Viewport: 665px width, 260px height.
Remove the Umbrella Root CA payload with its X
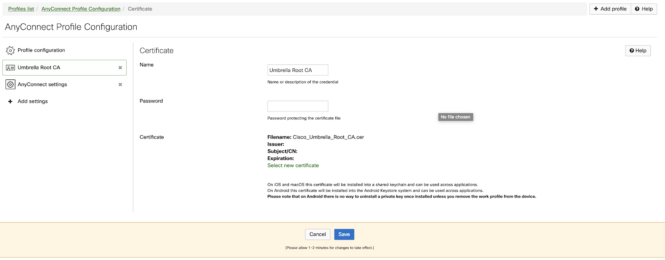[120, 67]
